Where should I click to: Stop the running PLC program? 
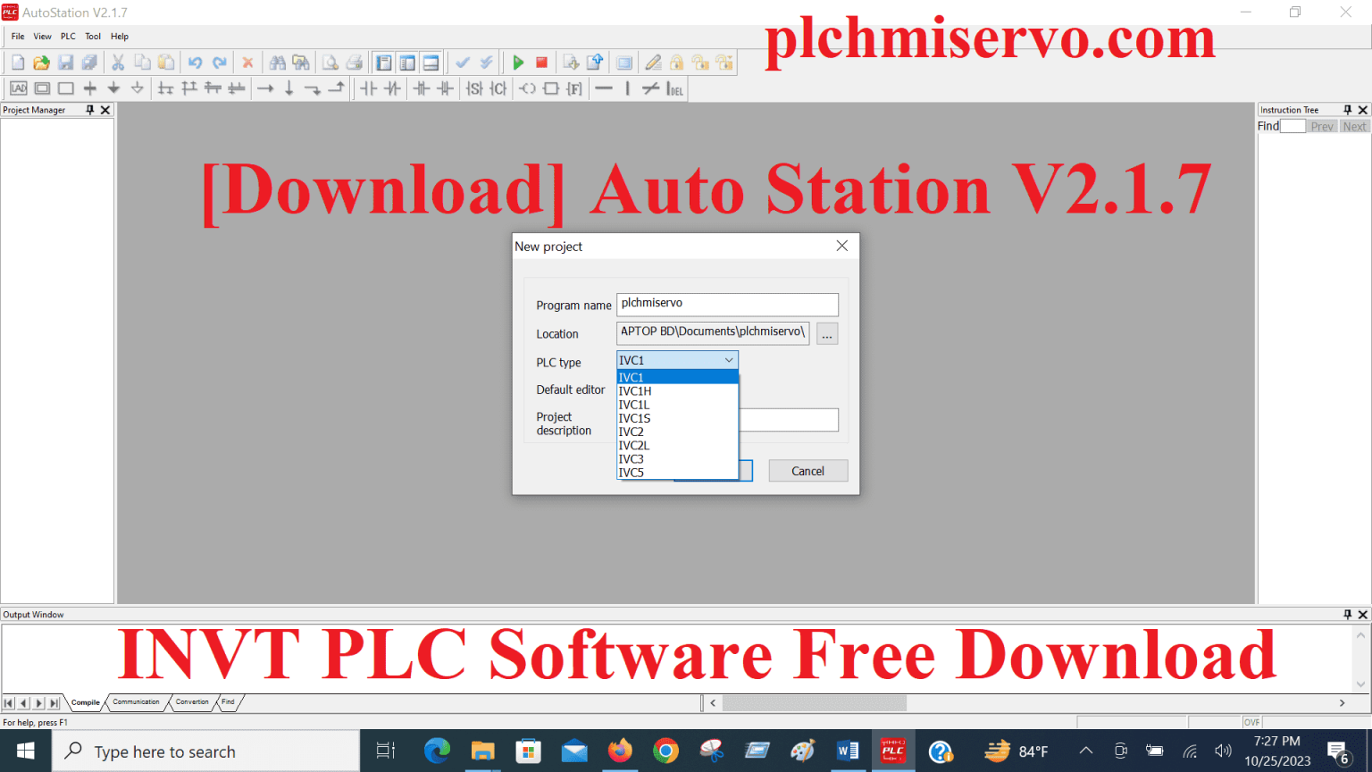click(542, 62)
